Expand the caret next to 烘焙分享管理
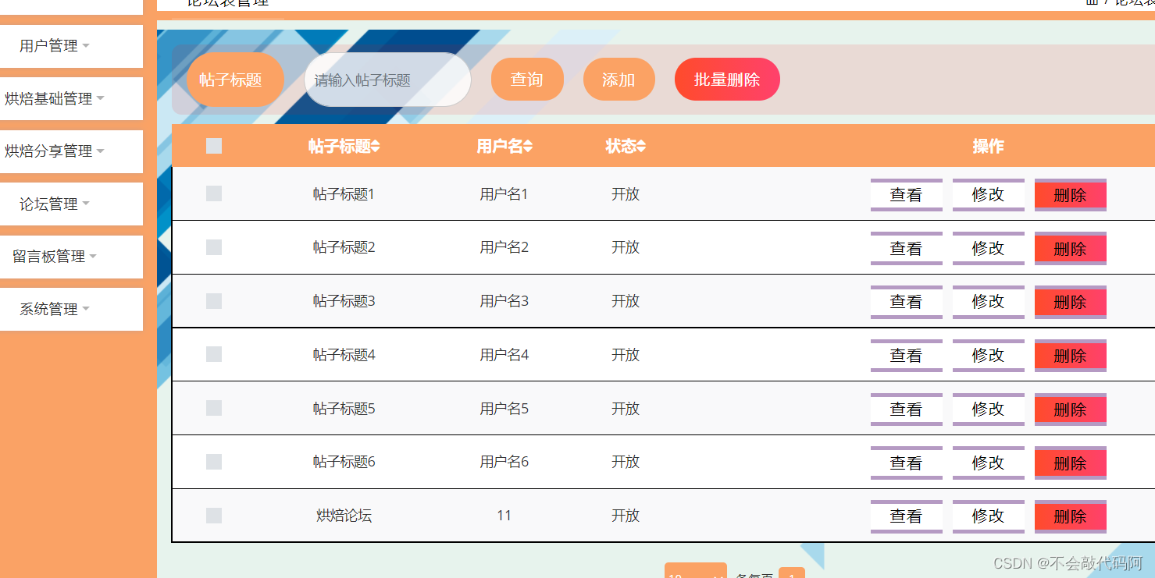The height and width of the screenshot is (578, 1155). point(100,151)
